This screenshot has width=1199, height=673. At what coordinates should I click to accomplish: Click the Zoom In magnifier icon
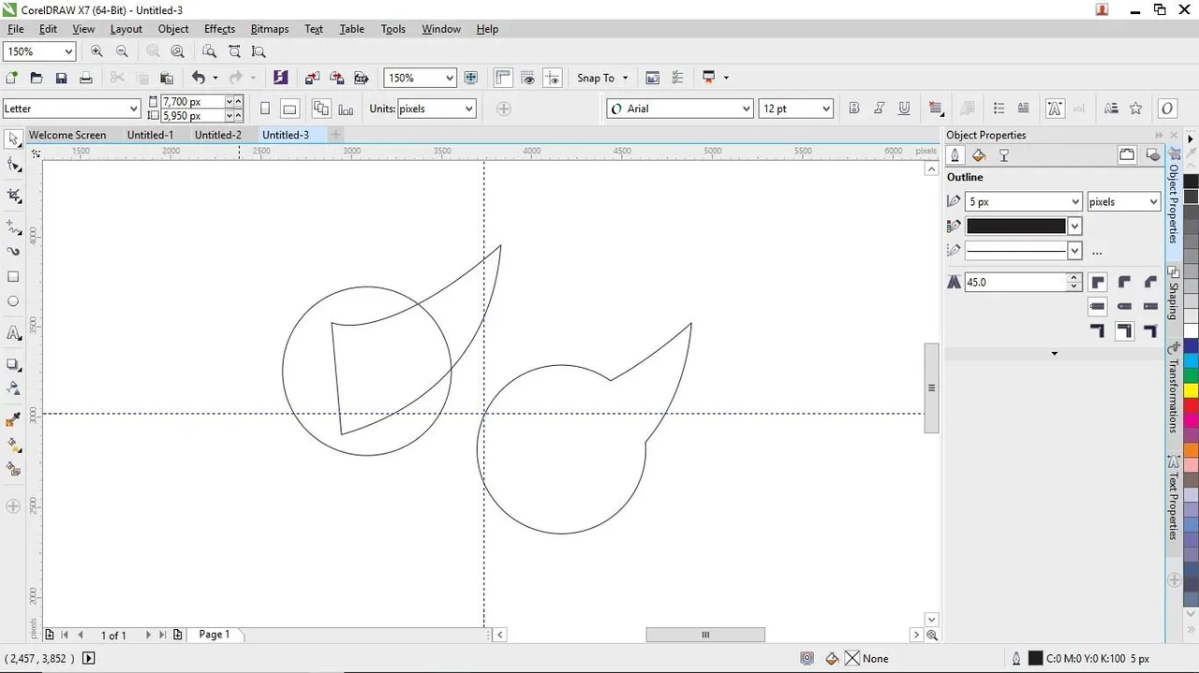pyautogui.click(x=96, y=51)
